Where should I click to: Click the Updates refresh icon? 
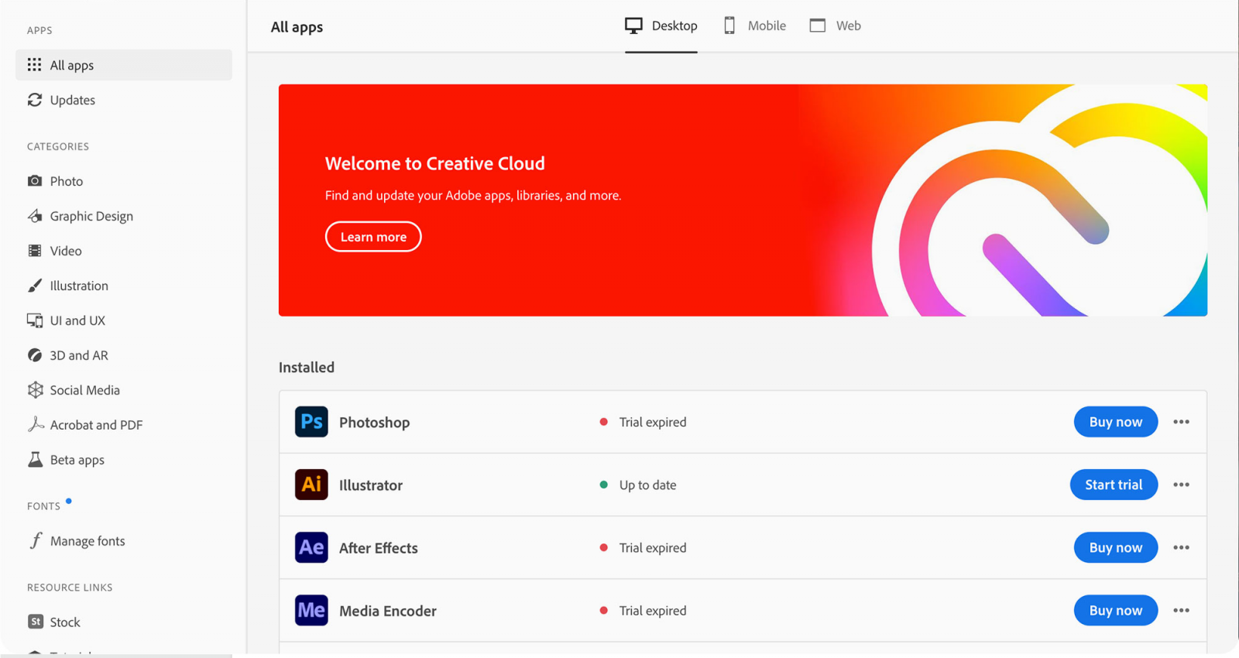[35, 100]
